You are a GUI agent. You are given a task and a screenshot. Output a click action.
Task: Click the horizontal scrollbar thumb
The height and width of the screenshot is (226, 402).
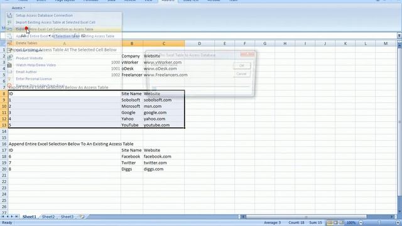(306, 217)
